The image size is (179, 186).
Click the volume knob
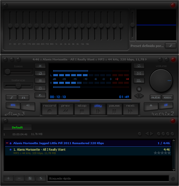pos(161,81)
